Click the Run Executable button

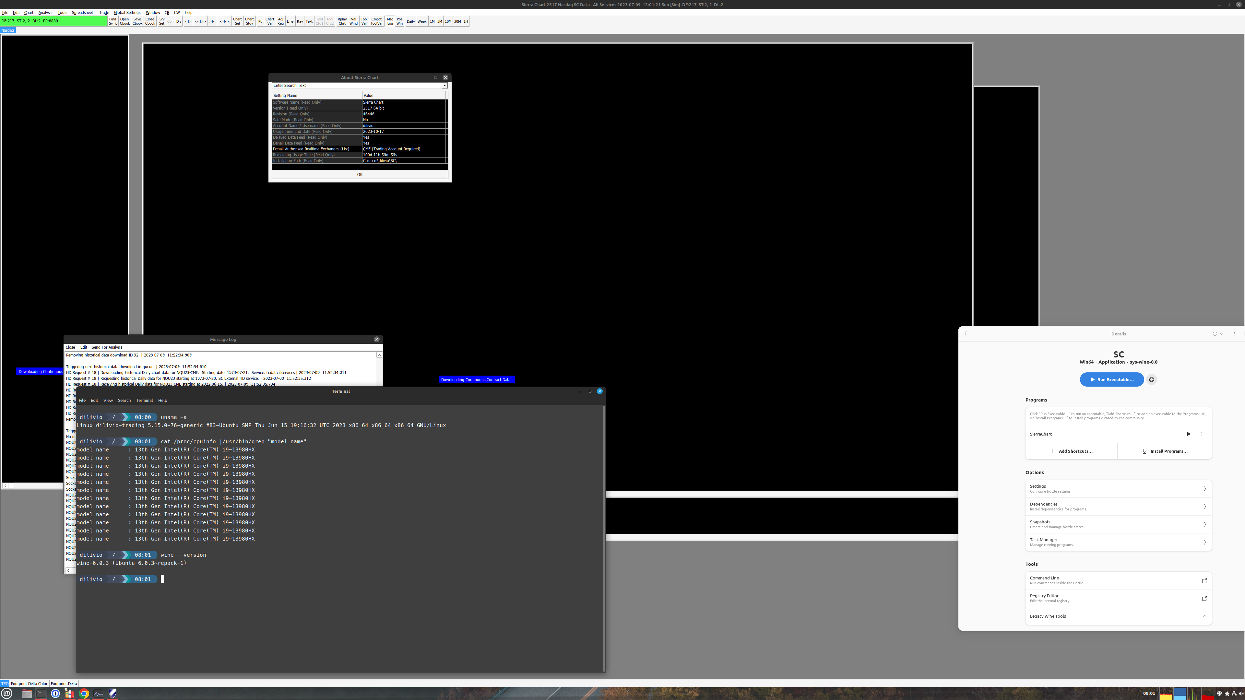(1111, 380)
